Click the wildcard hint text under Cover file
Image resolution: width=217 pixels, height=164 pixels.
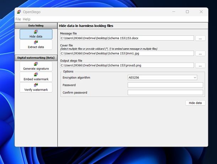click(x=109, y=49)
